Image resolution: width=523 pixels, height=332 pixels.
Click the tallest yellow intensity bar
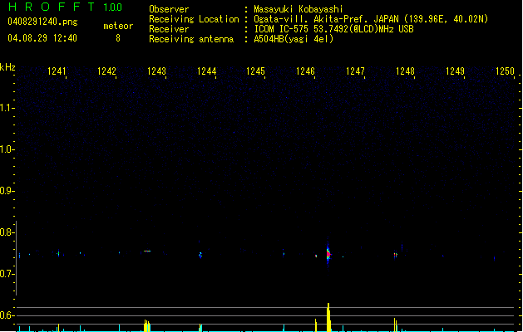[328, 317]
